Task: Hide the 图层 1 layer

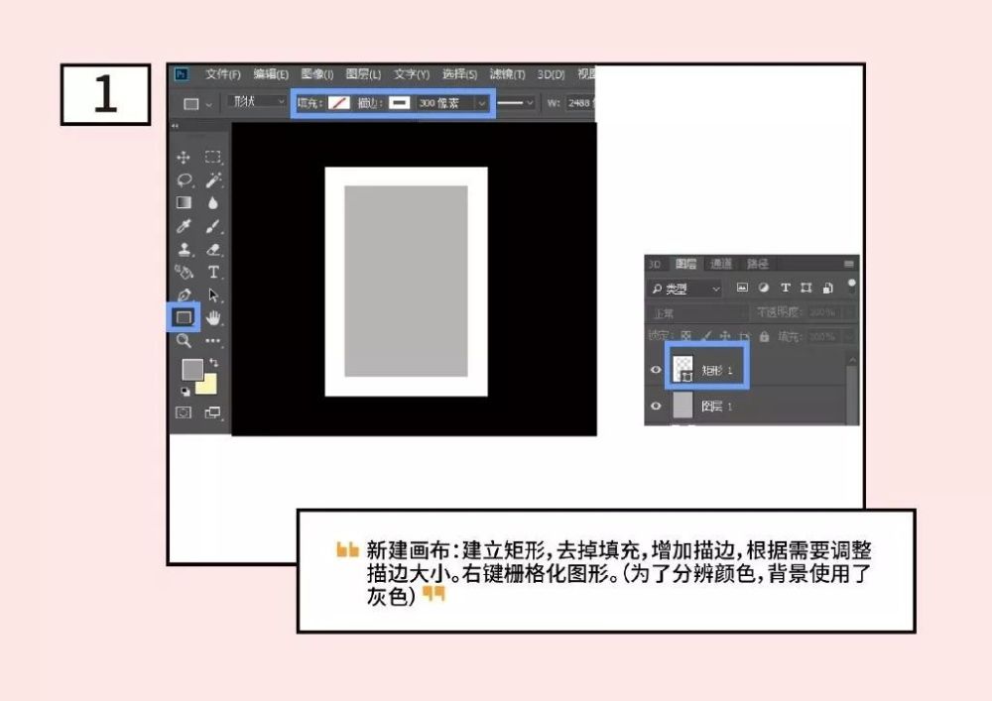Action: (656, 406)
